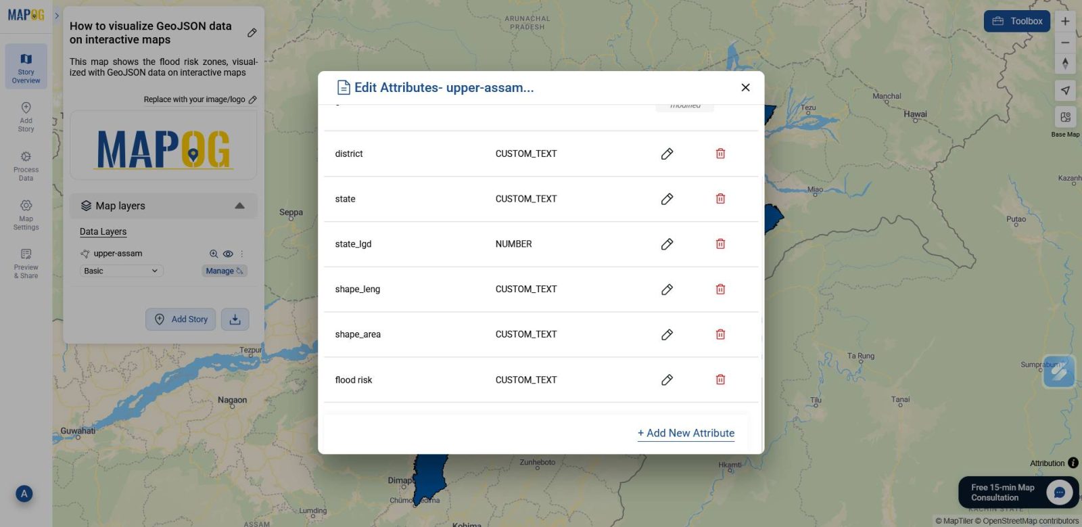
Task: Click the MAPOG logo at top left
Action: pos(26,15)
